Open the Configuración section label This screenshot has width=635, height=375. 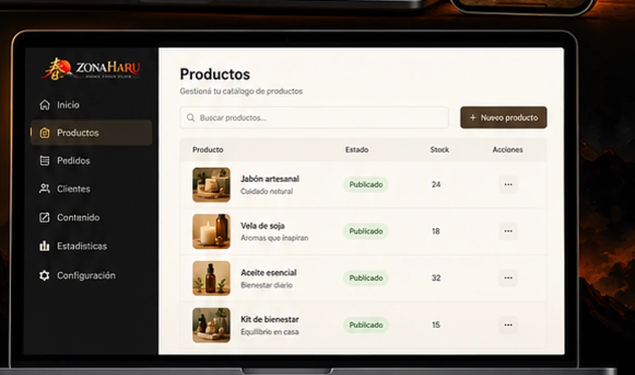point(86,276)
